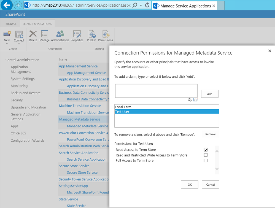Open Office 365 navigation link
275x208 pixels.
point(18,133)
